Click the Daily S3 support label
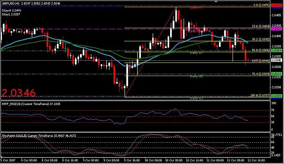The image size is (284, 164). tap(196, 98)
